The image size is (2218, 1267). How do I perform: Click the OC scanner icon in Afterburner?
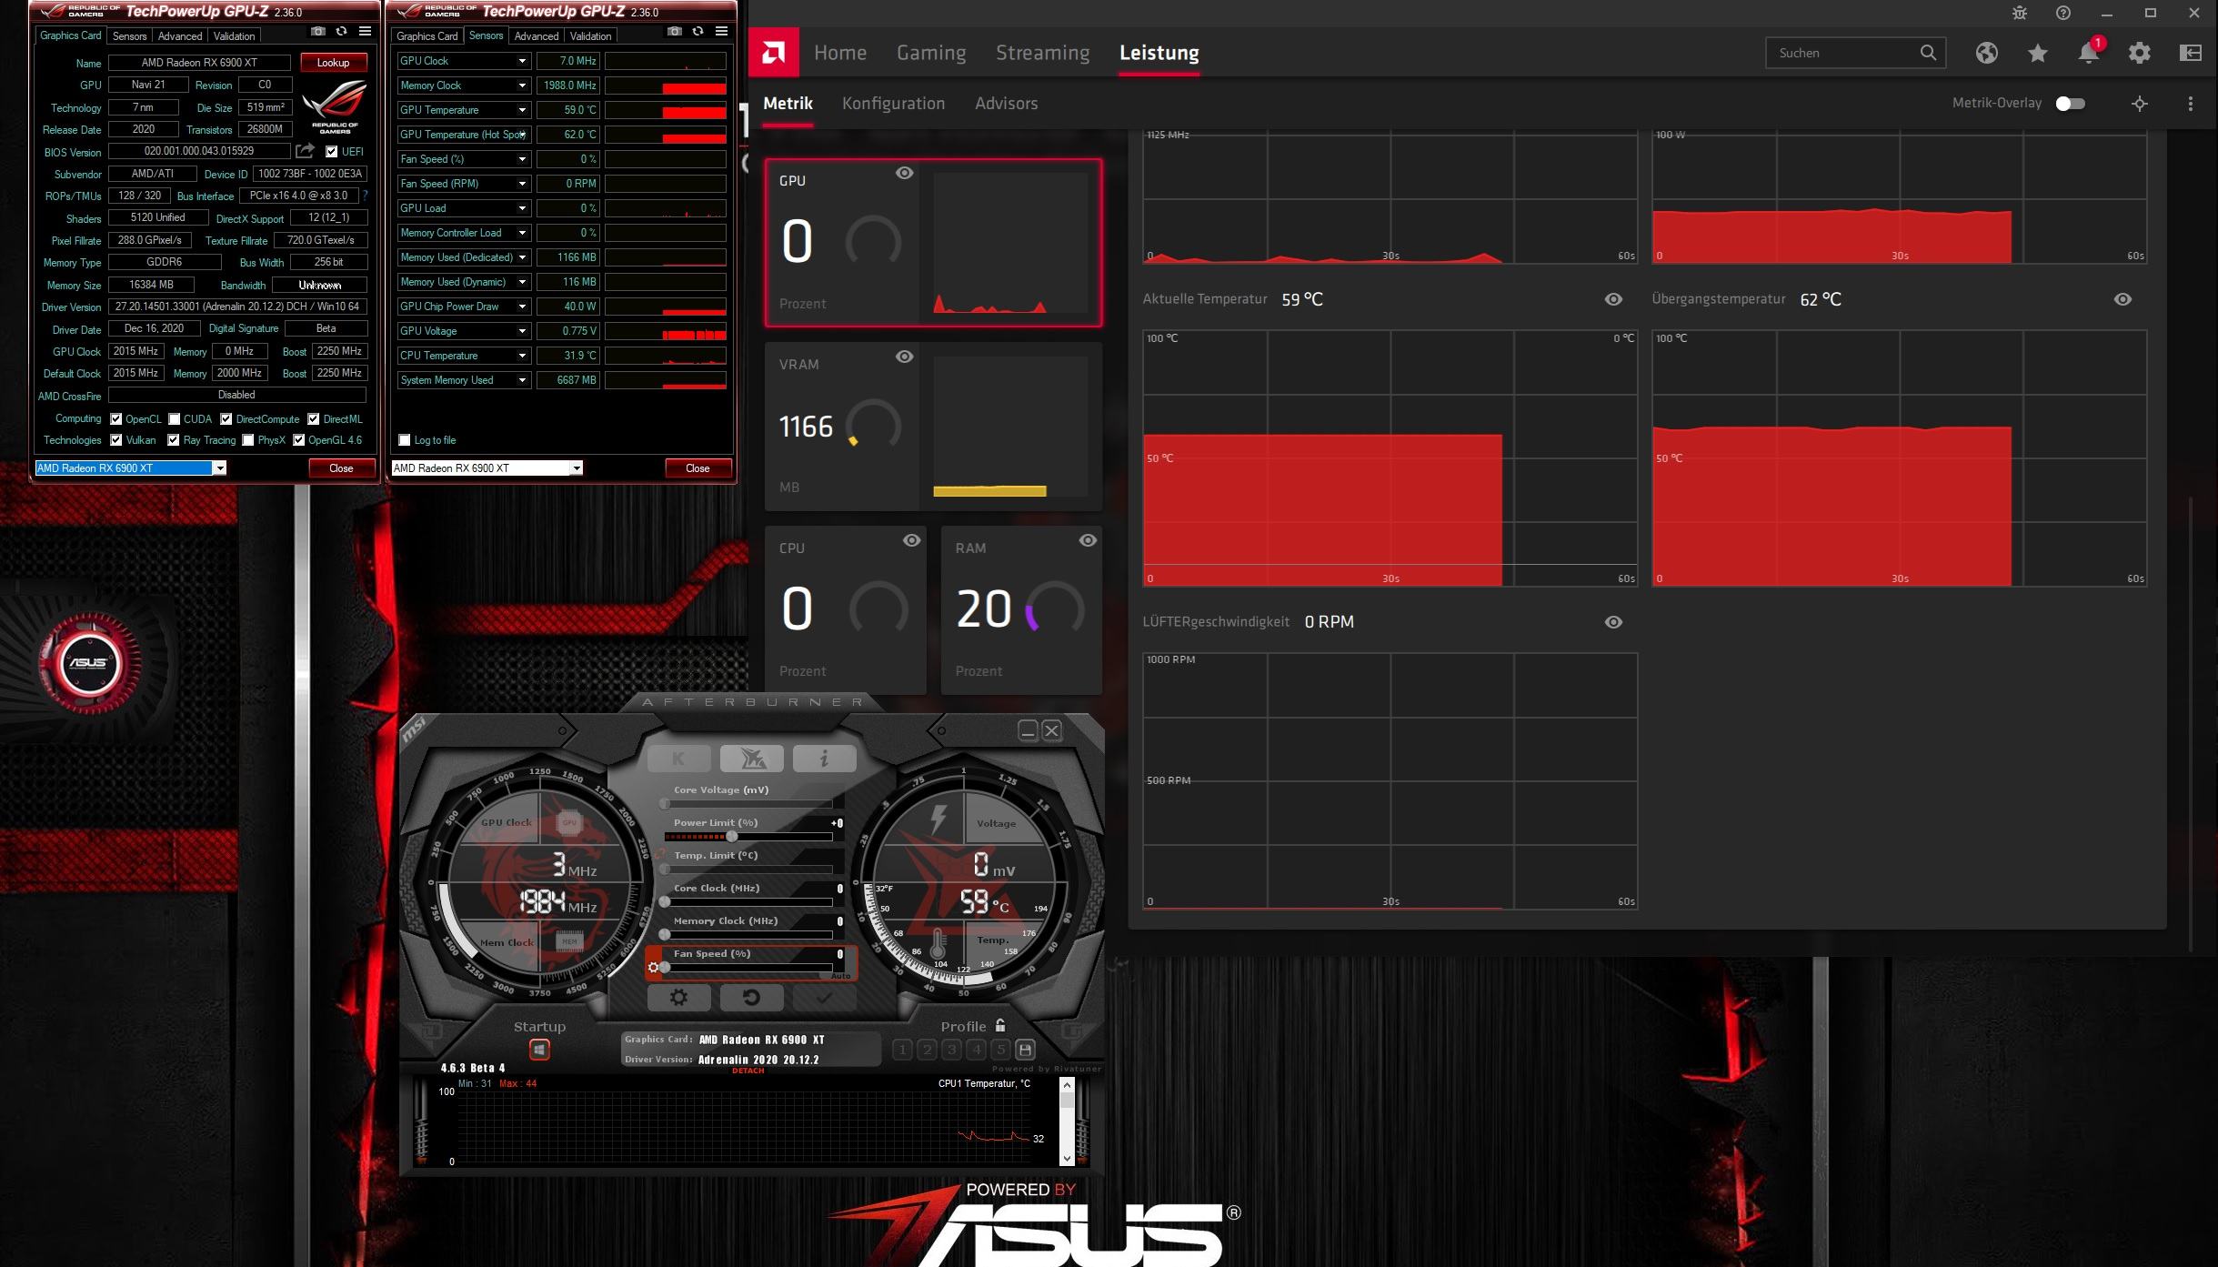tap(751, 759)
